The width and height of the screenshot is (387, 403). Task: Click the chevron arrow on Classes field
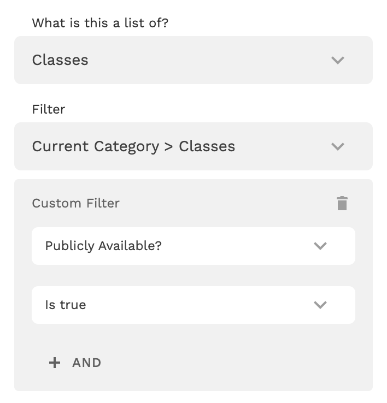[x=338, y=60]
